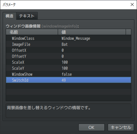Close the パラメータ dialog
The image size is (137, 134).
132,4
